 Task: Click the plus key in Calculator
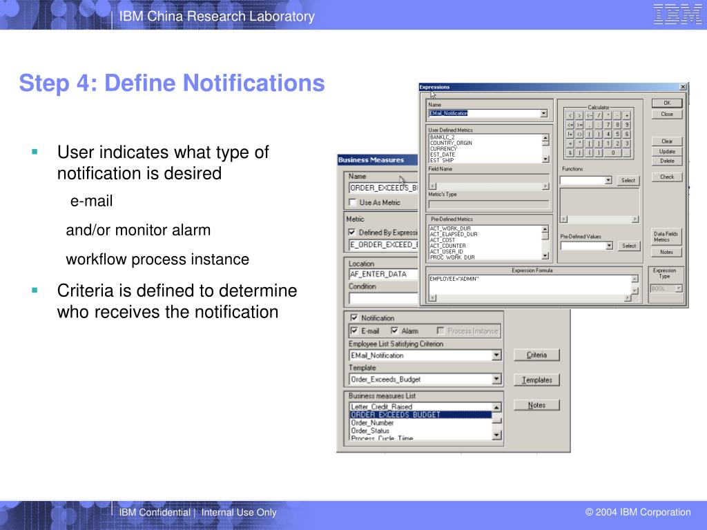coord(627,115)
